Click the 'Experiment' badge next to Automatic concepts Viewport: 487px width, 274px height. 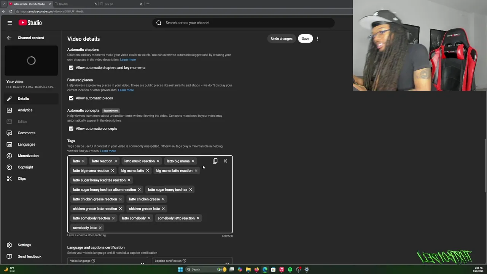pos(111,111)
